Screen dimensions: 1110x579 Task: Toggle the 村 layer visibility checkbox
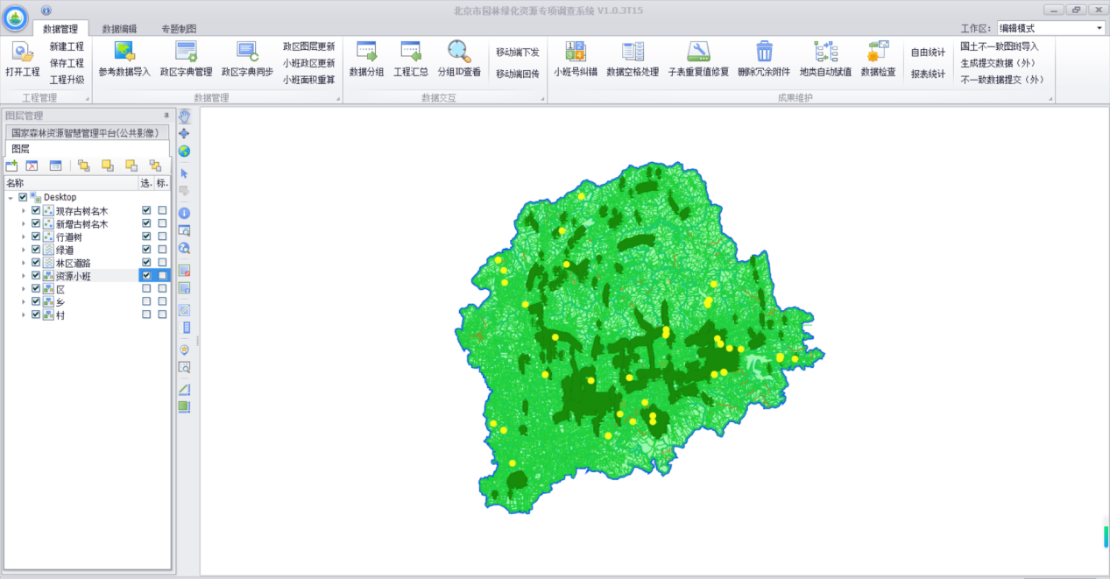tap(36, 314)
